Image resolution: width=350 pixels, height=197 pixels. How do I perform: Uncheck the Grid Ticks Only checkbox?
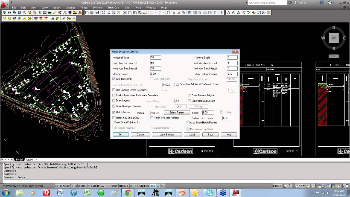tap(114, 79)
